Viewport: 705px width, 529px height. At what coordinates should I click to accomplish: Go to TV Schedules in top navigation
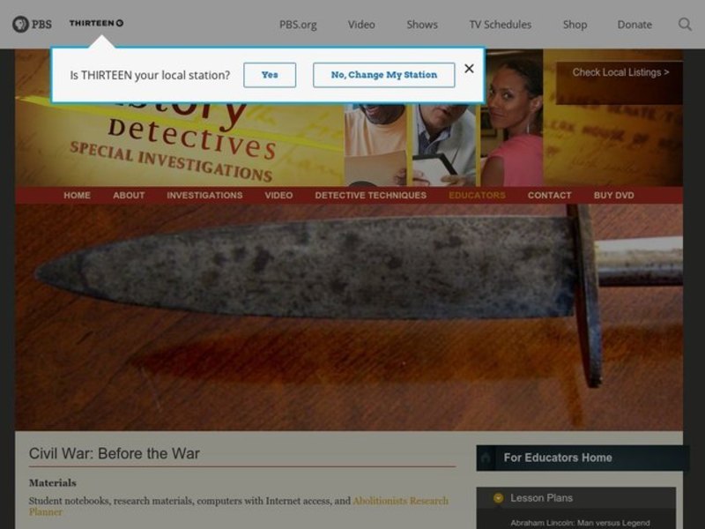tap(500, 25)
